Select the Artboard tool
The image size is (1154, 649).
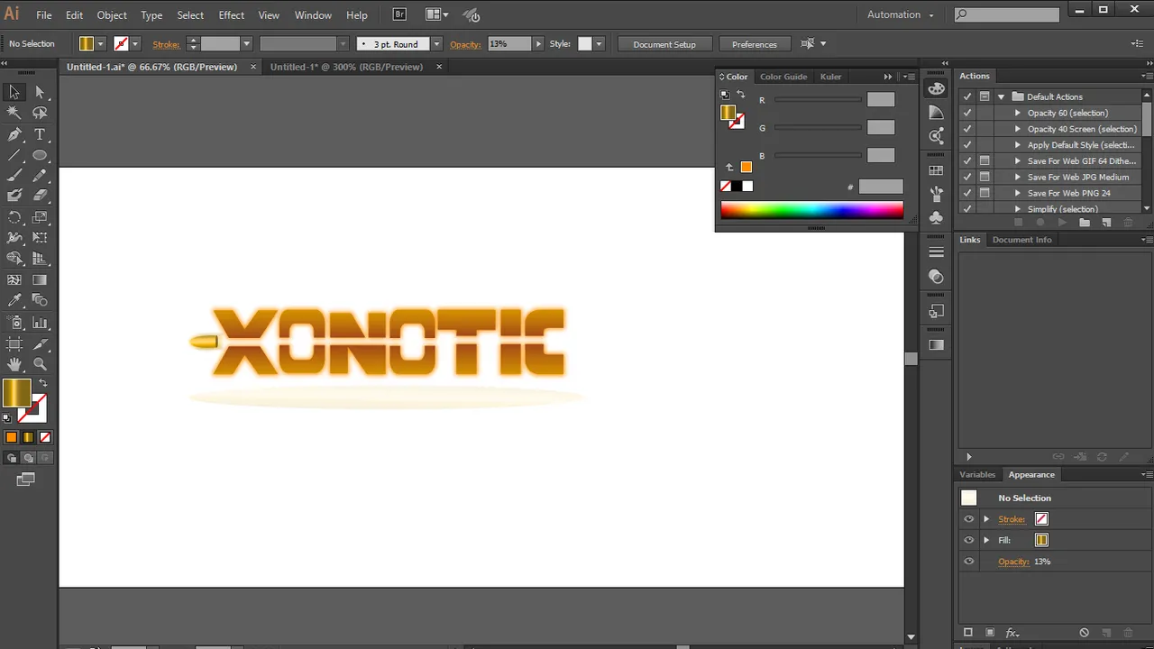click(x=14, y=343)
